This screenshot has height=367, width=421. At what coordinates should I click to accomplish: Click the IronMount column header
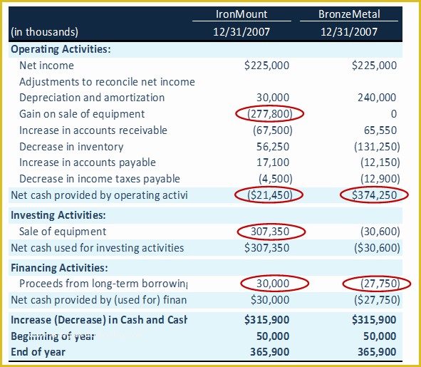[x=241, y=14]
